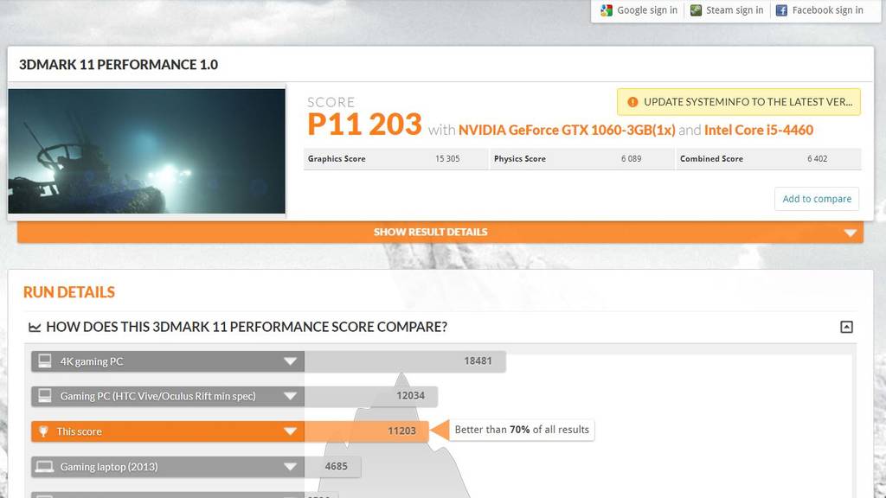This screenshot has width=886, height=498.
Task: Click the Graphics Score label
Action: [x=337, y=159]
